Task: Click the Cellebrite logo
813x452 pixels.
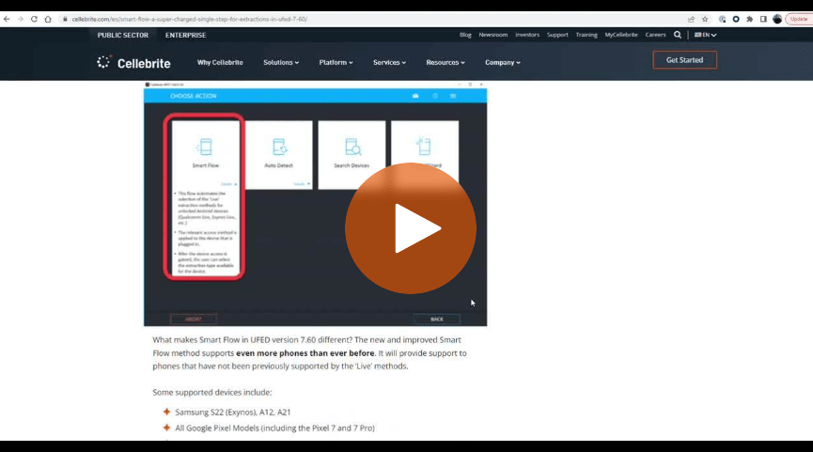Action: pyautogui.click(x=133, y=63)
